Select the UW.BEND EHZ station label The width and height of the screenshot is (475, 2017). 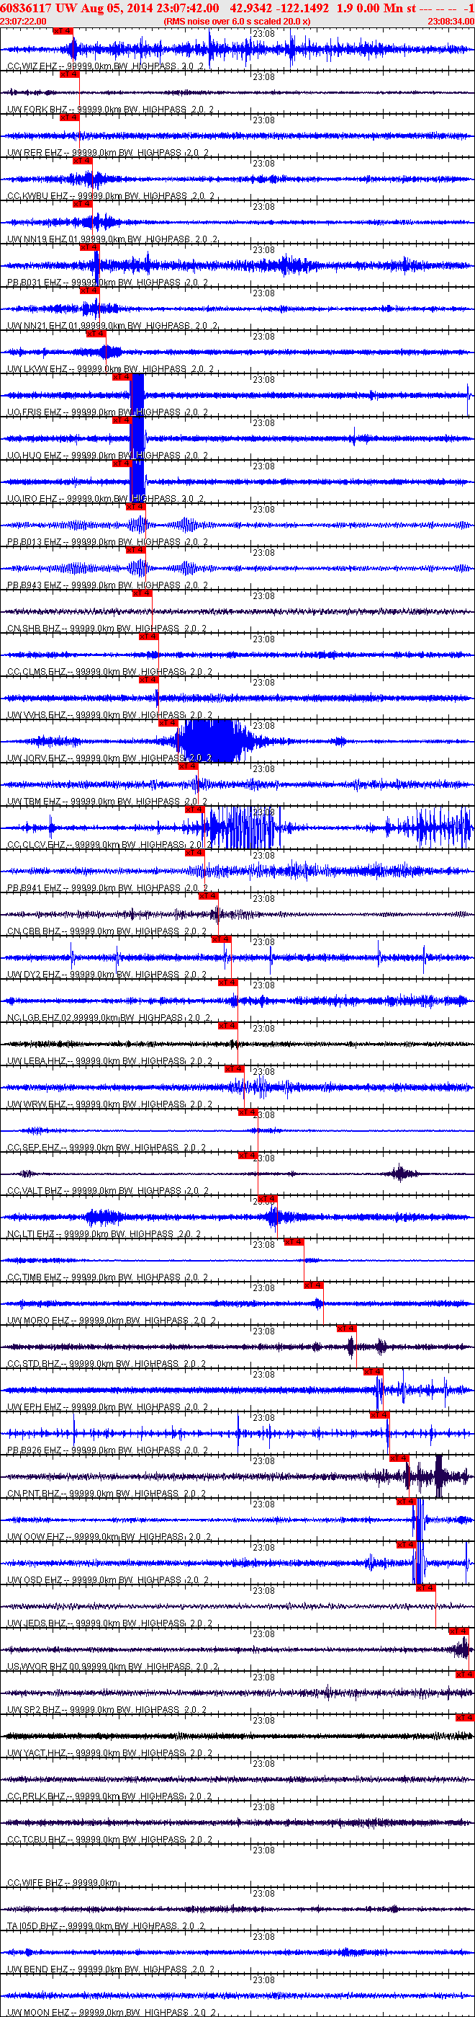click(x=110, y=1969)
